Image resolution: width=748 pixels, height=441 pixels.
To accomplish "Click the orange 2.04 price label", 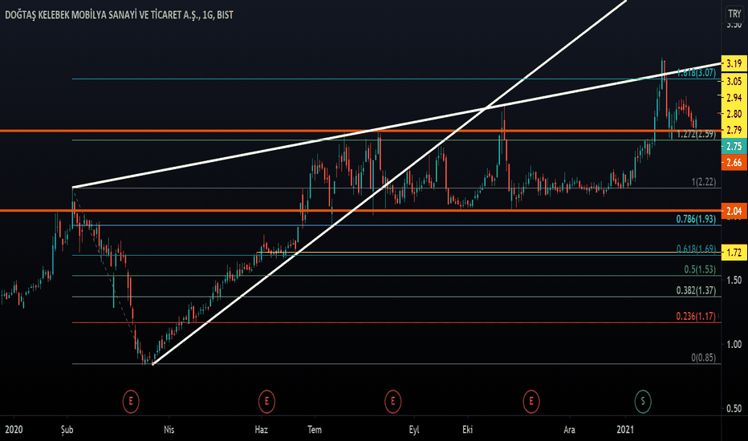I will 734,211.
